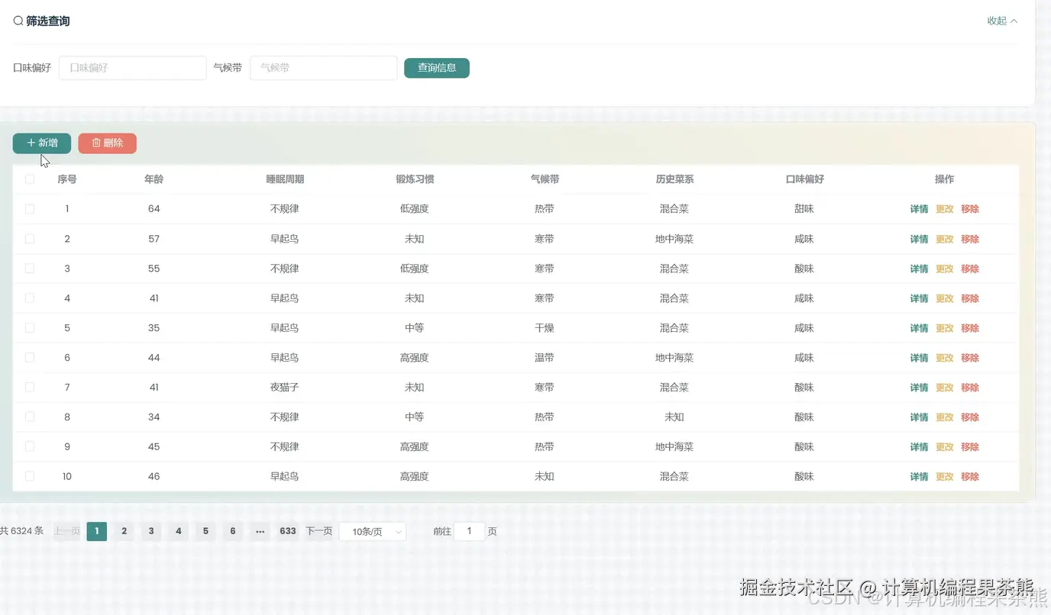Go to page 3 in pagination
Image resolution: width=1051 pixels, height=615 pixels.
pyautogui.click(x=150, y=531)
